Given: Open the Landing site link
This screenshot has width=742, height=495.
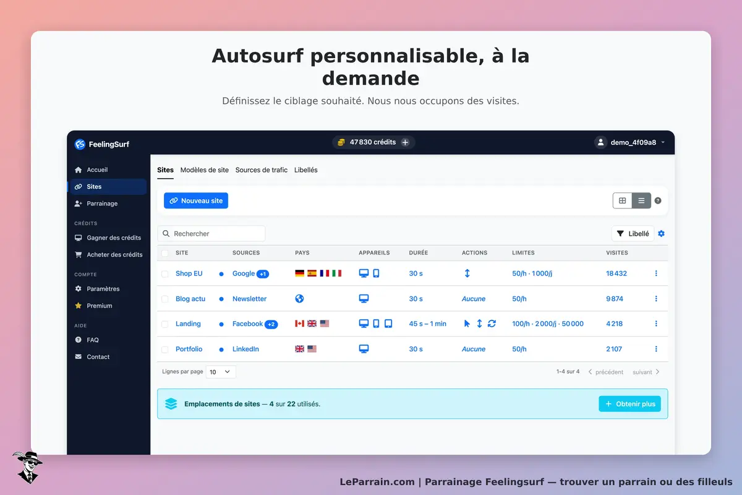Looking at the screenshot, I should pyautogui.click(x=188, y=324).
